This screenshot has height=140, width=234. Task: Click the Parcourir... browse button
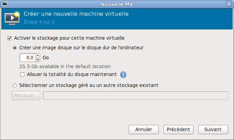[x=26, y=96]
